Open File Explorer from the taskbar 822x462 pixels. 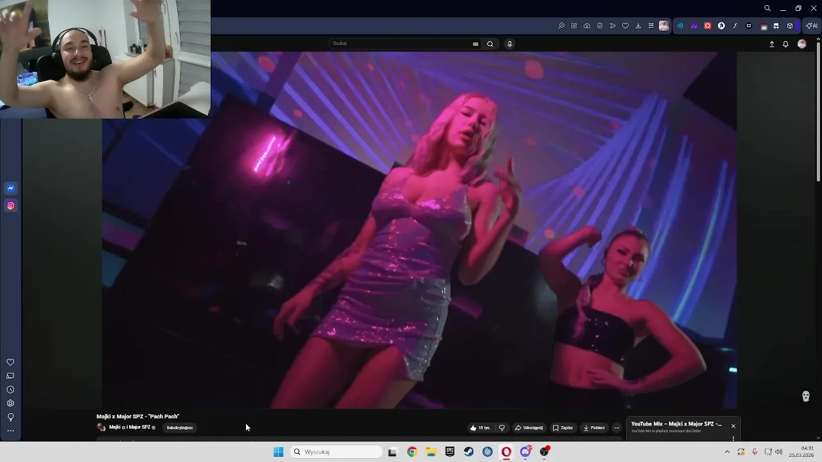tap(431, 452)
